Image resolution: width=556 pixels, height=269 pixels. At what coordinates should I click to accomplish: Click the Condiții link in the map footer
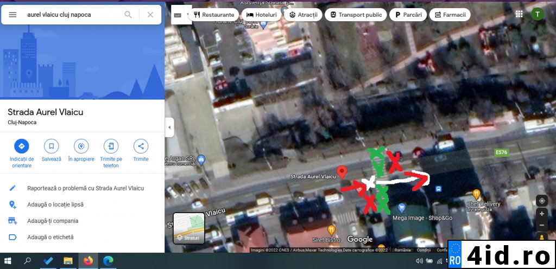pyautogui.click(x=424, y=250)
